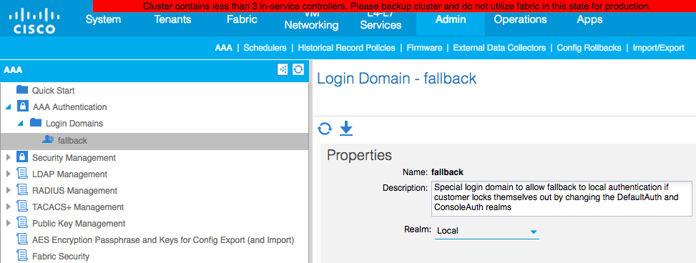Image resolution: width=696 pixels, height=263 pixels.
Task: Expand the RADIUS Management node
Action: pos(8,191)
